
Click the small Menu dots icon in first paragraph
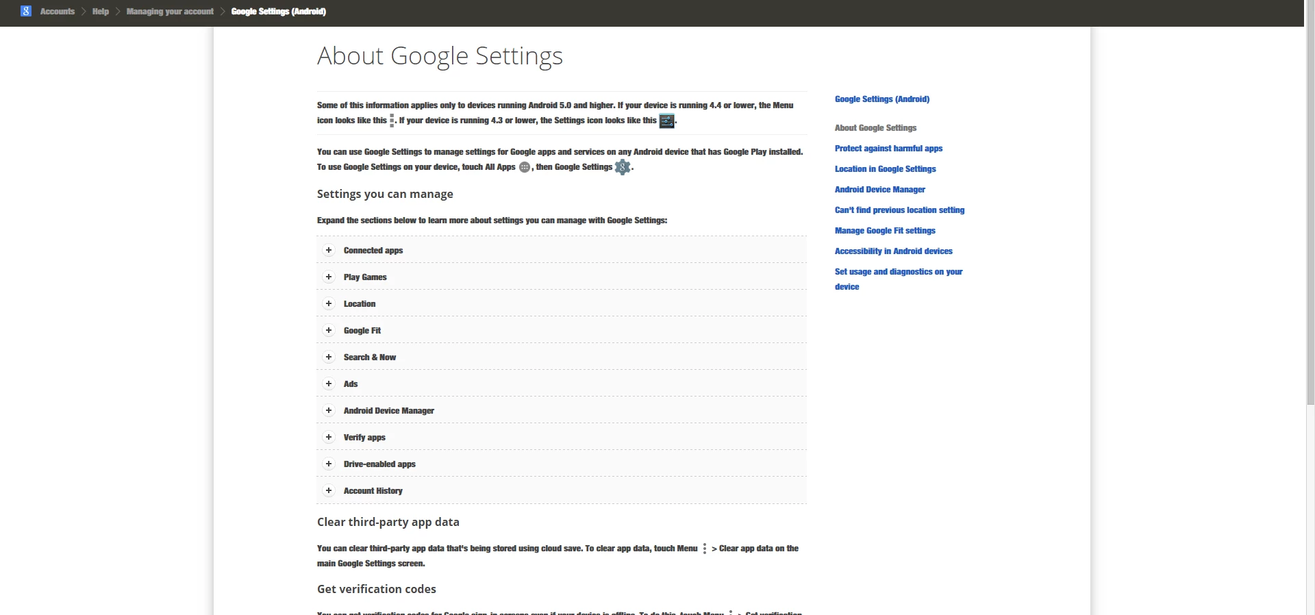392,121
